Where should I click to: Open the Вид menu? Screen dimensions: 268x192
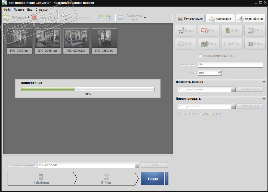[x=30, y=10]
